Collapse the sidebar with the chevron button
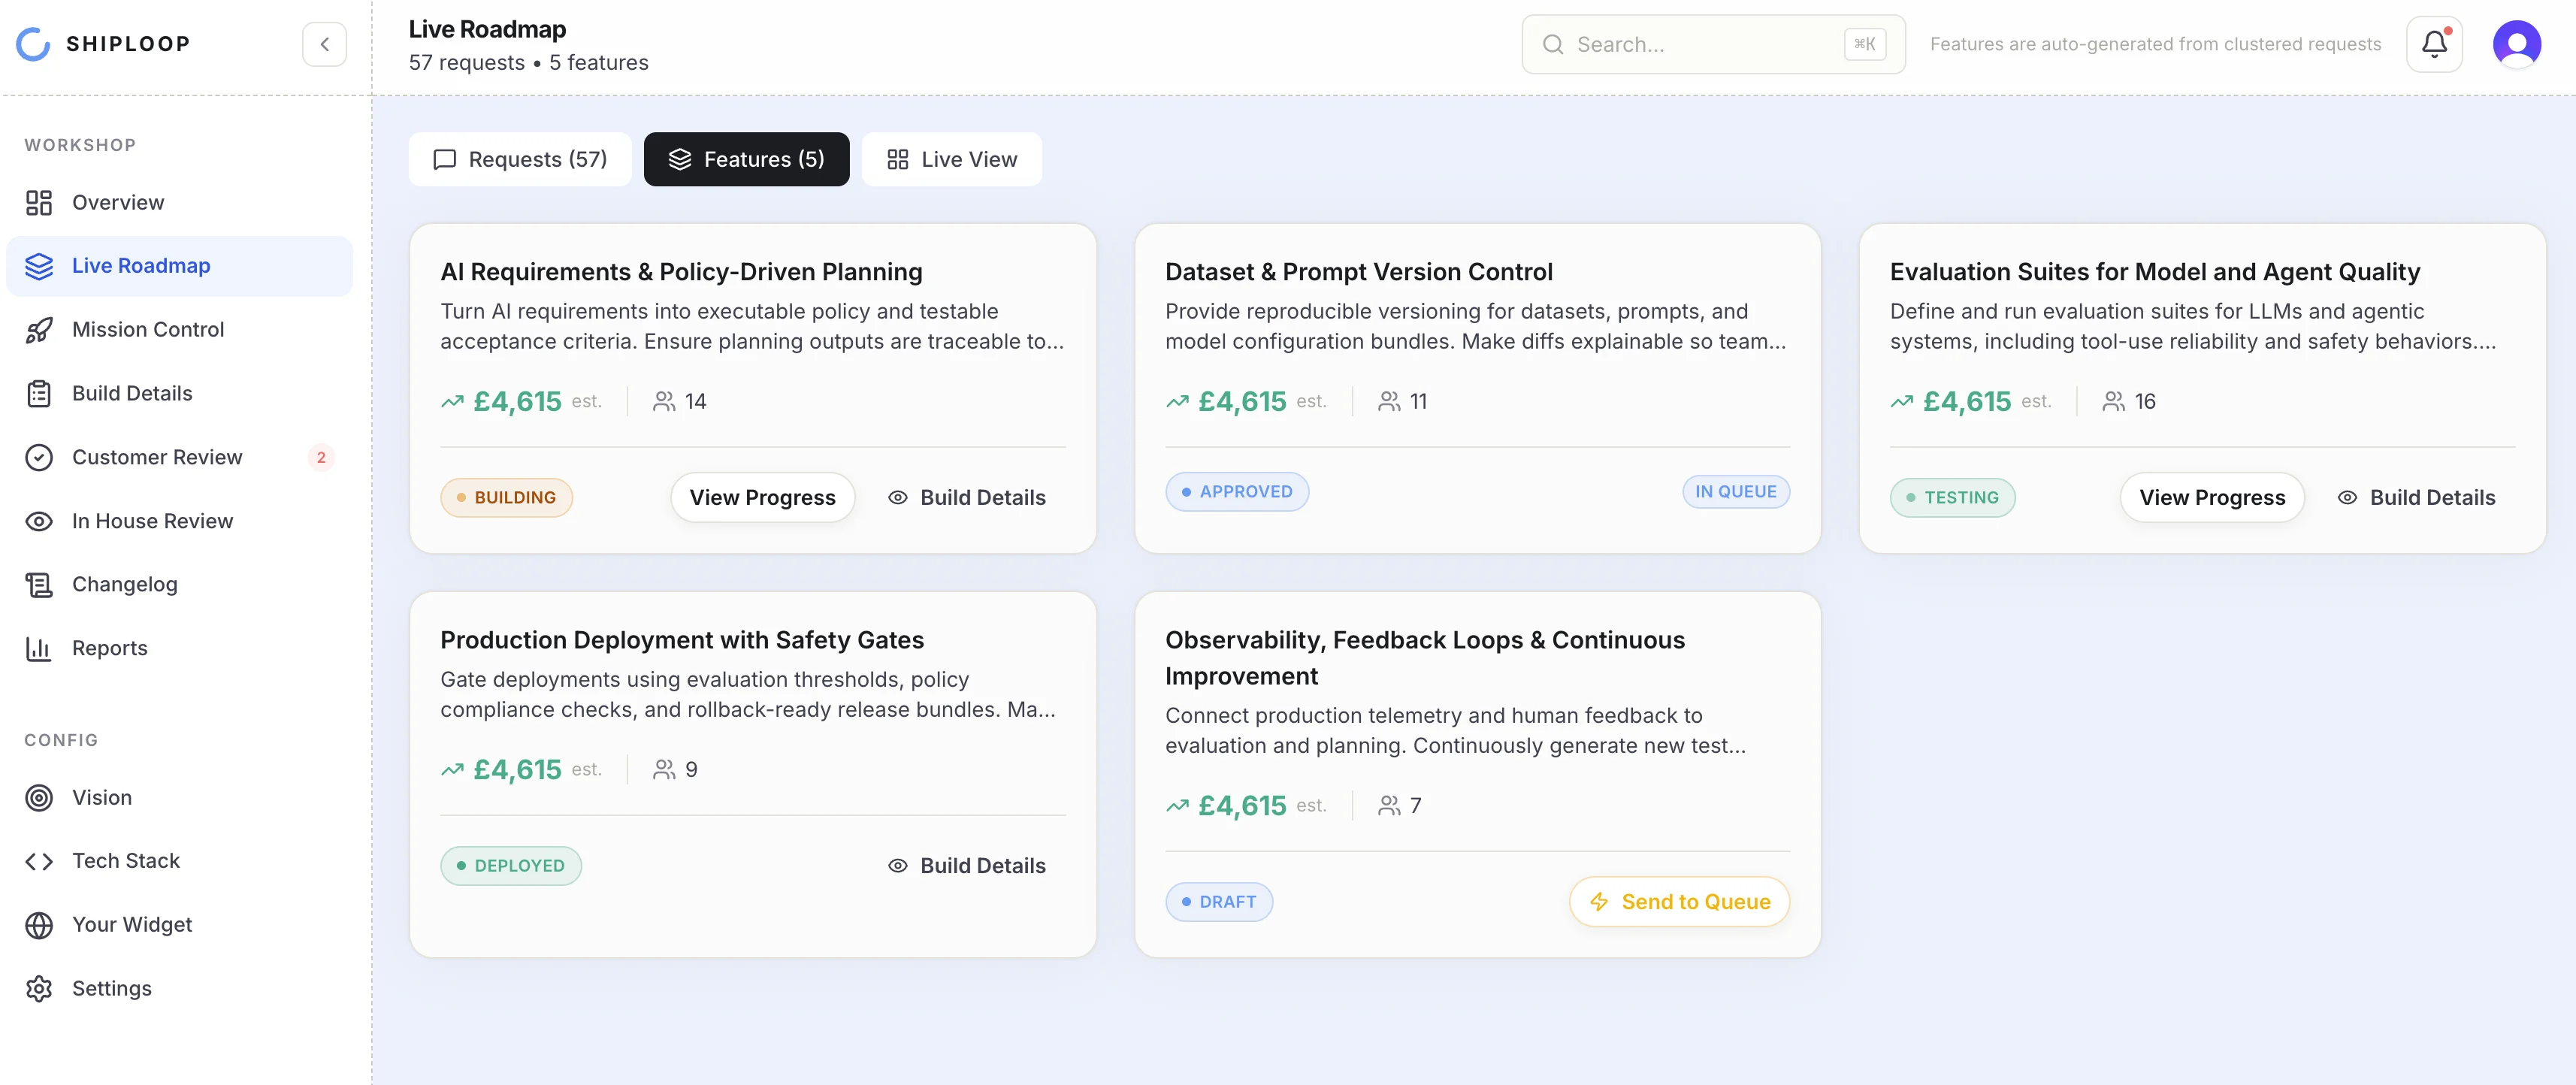Image resolution: width=2576 pixels, height=1085 pixels. [324, 43]
